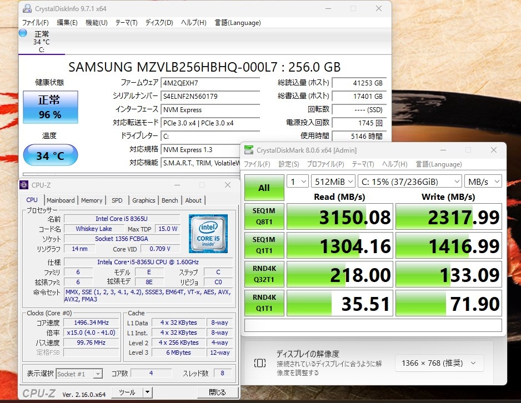This screenshot has width=521, height=403.
Task: Click the S4ELNF2N560179 serial number field
Action: pyautogui.click(x=210, y=96)
